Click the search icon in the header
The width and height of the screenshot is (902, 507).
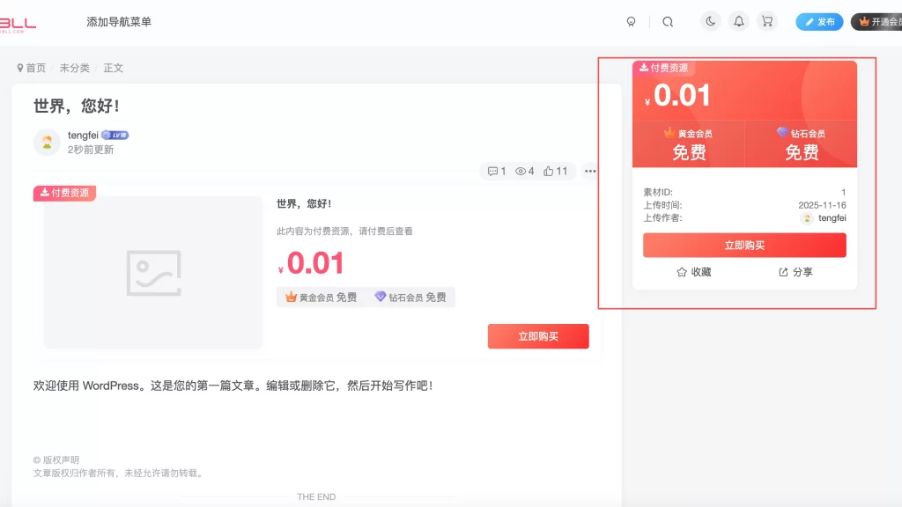coord(669,21)
